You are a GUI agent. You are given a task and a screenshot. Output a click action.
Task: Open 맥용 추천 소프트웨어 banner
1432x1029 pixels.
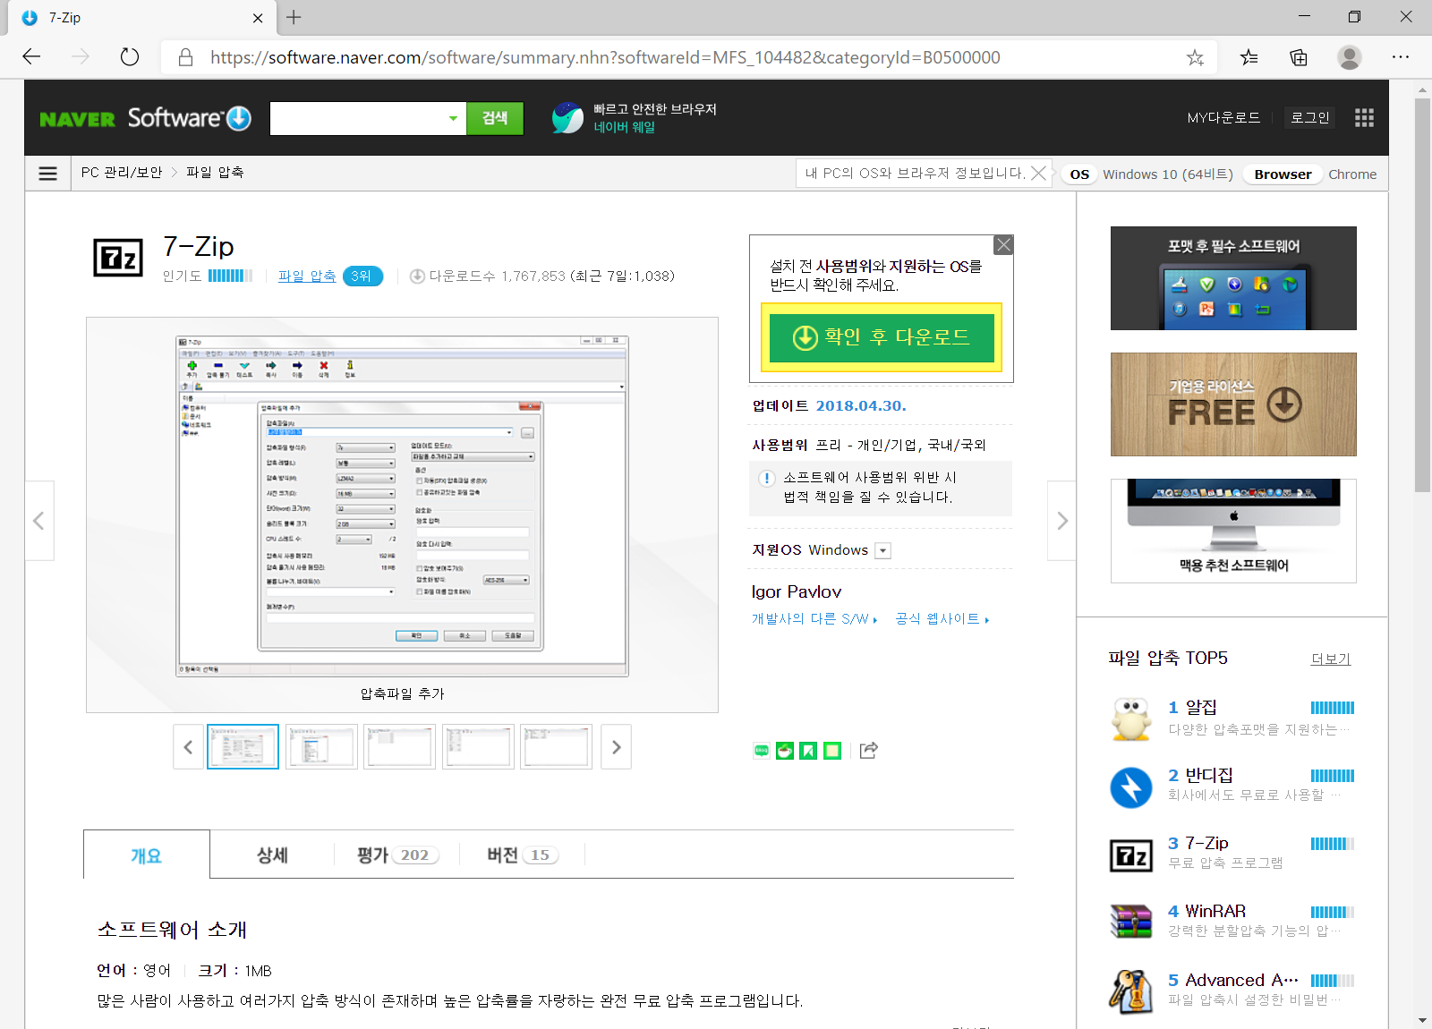pos(1233,532)
